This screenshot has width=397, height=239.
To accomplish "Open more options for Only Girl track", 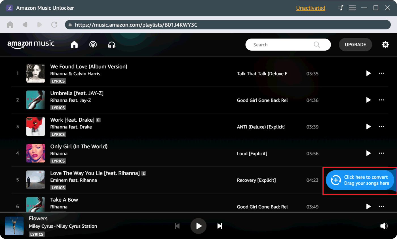I will click(381, 153).
